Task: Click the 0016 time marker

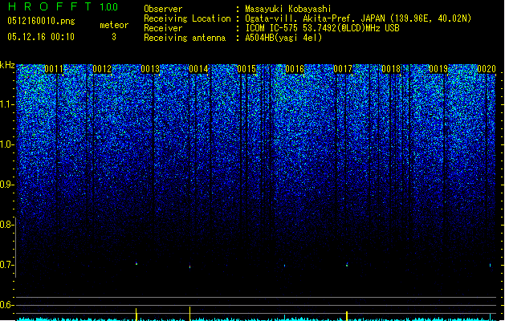Action: click(x=295, y=69)
